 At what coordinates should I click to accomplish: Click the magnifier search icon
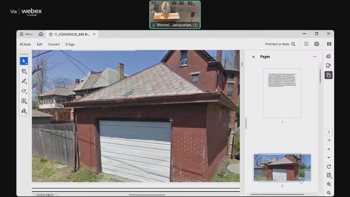[x=293, y=44]
